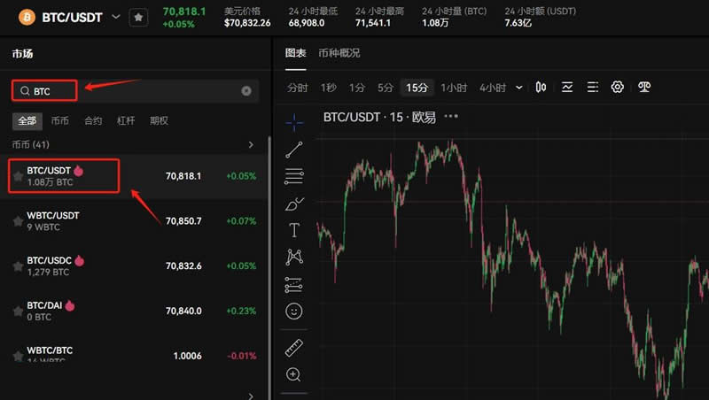This screenshot has height=400, width=709.
Task: Favorite the BTC/USDT pair in the header
Action: (139, 18)
